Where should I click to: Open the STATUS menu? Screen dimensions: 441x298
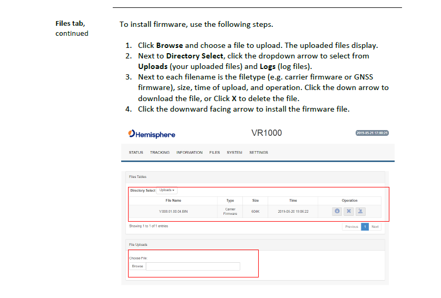[136, 153]
